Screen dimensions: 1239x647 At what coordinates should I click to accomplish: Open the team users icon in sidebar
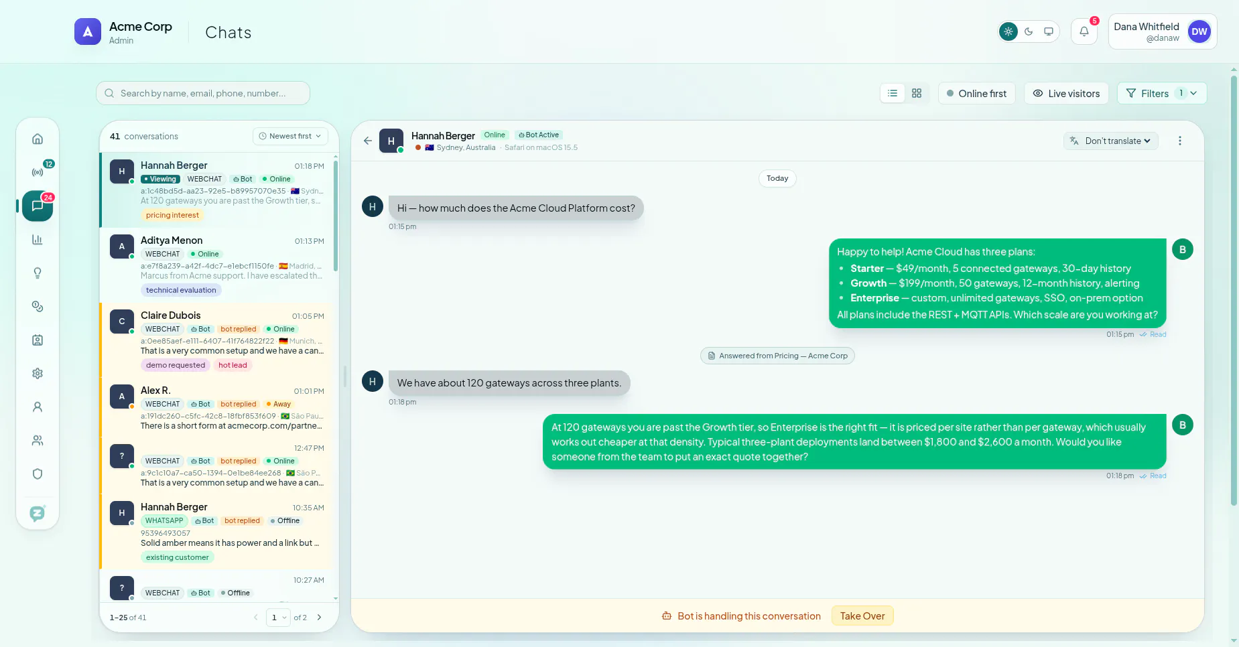tap(38, 440)
